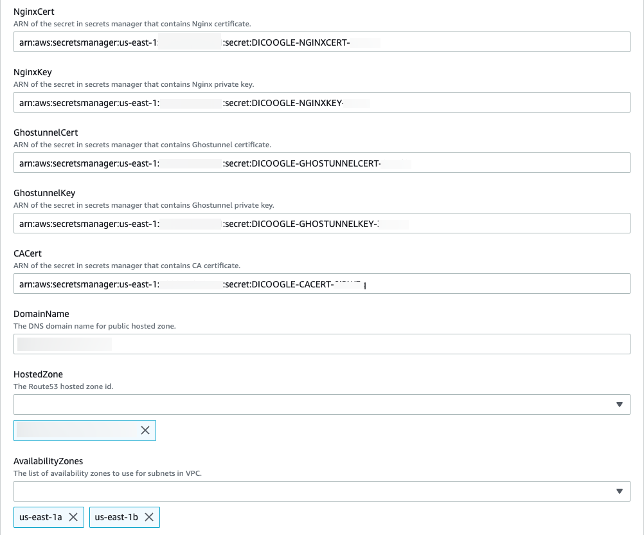Click inside the GhostunnelCert text box
644x535 pixels.
pos(321,163)
